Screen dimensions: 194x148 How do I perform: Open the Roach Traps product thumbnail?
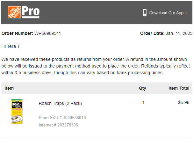(x=17, y=112)
